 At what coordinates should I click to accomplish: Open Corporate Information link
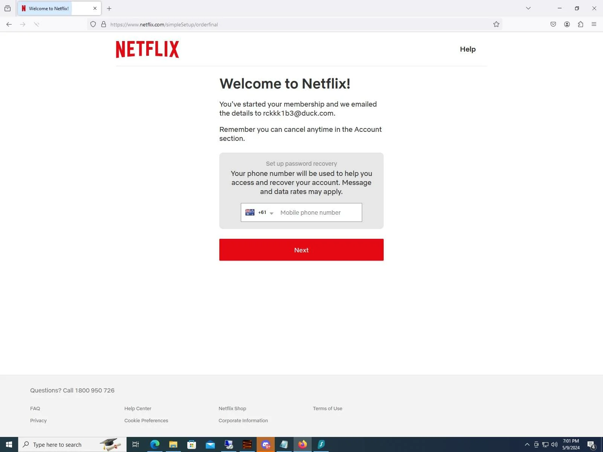pyautogui.click(x=243, y=420)
